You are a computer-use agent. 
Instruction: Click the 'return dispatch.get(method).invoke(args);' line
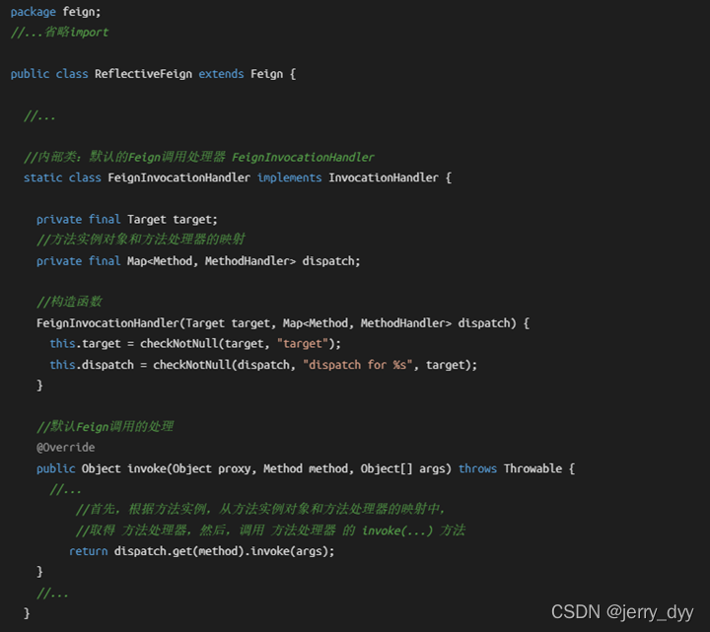[x=201, y=551]
